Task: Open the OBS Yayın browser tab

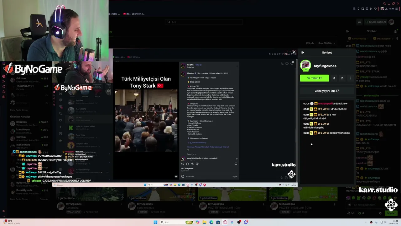Action: tap(133, 14)
